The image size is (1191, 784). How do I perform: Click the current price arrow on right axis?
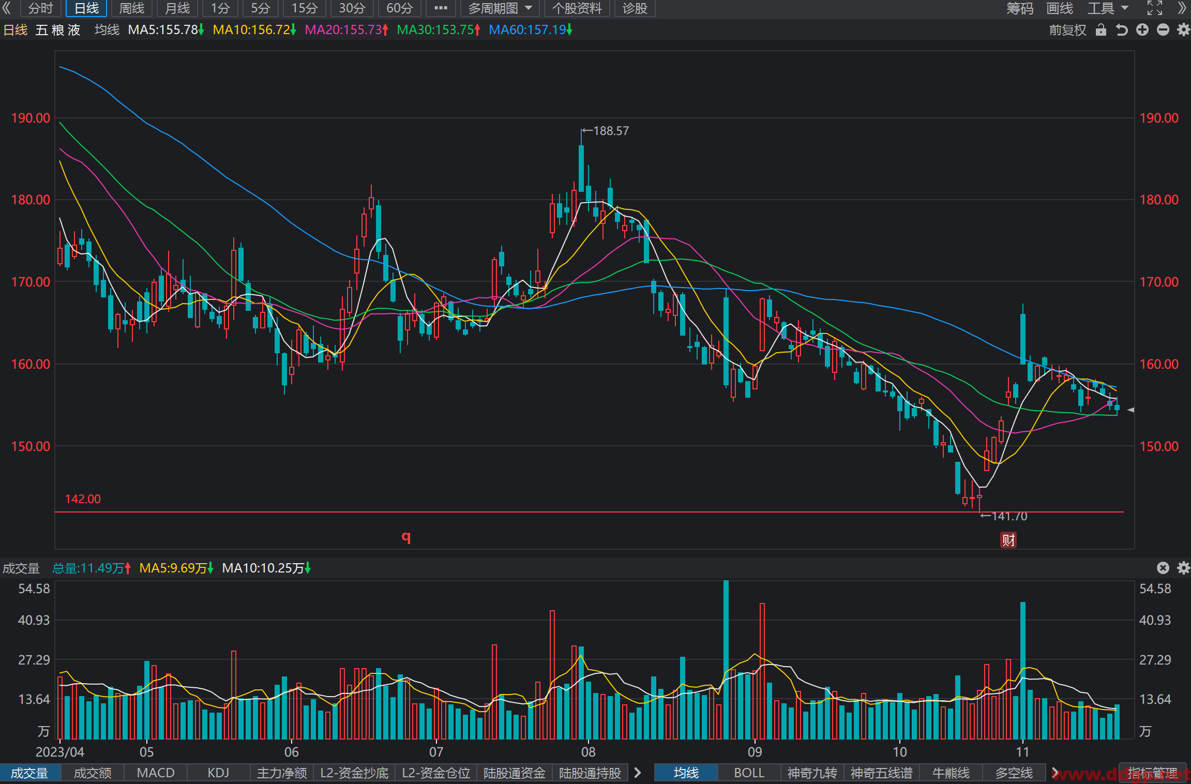point(1130,410)
